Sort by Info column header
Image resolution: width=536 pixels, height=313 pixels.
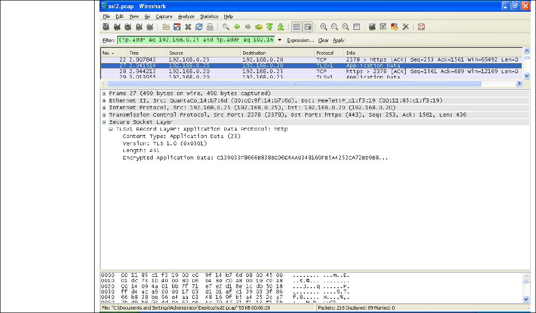click(x=433, y=53)
